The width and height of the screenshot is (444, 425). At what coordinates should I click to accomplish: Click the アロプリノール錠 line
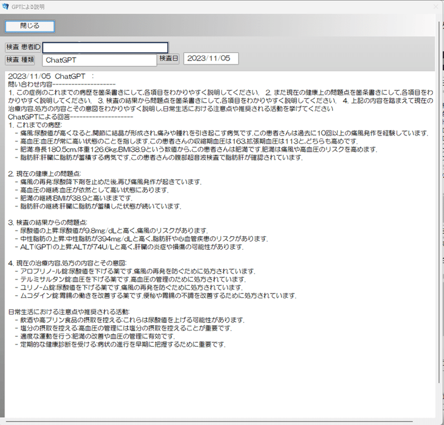[x=135, y=271]
